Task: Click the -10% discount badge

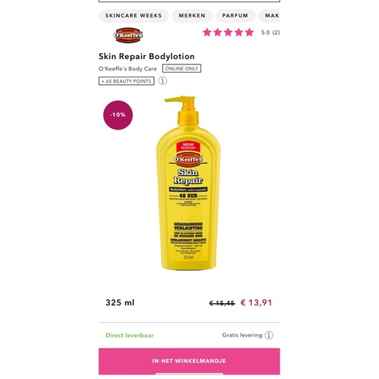Action: [x=118, y=115]
